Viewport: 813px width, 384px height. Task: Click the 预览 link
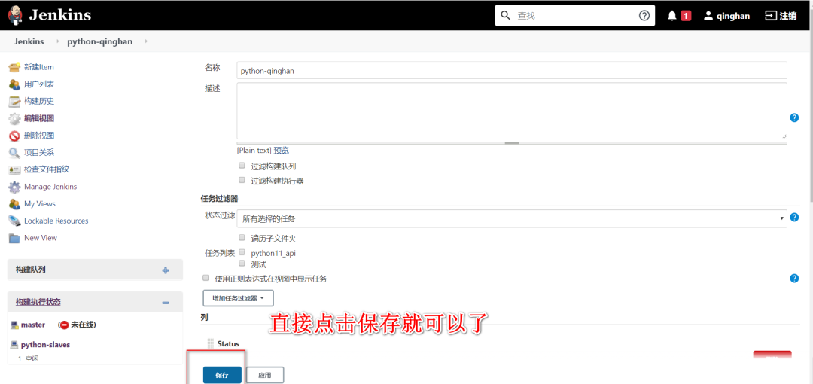point(281,151)
